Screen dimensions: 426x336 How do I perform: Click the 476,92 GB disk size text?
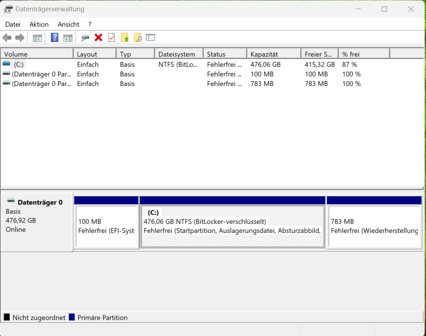tap(21, 221)
